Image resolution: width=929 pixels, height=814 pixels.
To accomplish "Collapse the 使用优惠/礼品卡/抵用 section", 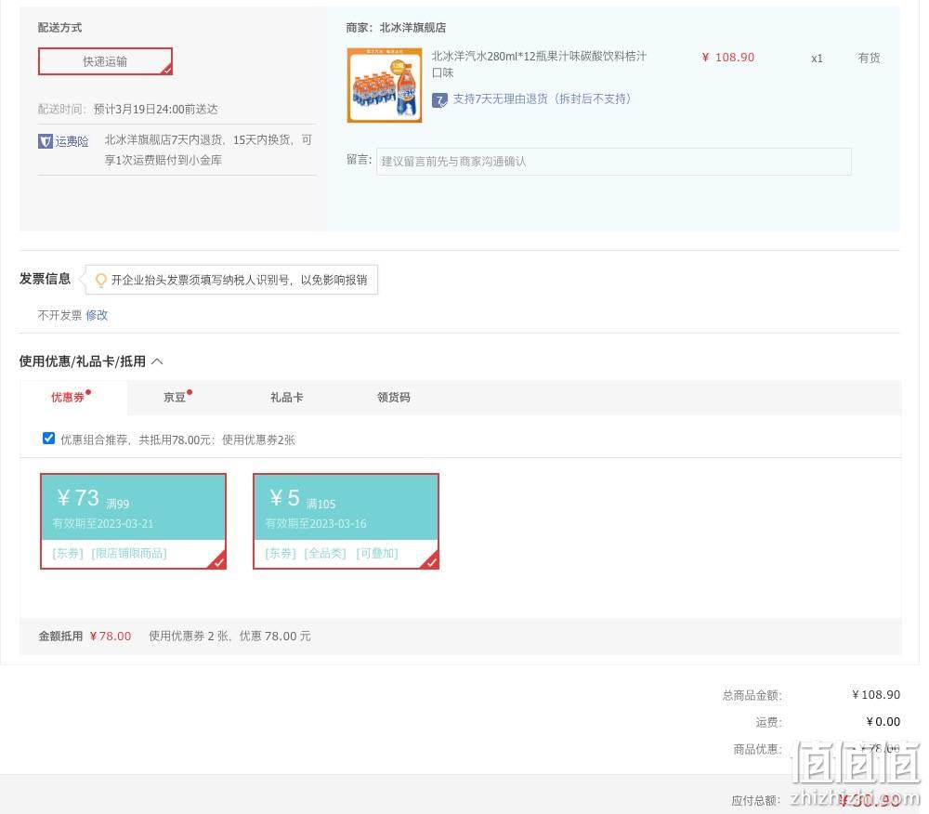I will [158, 361].
